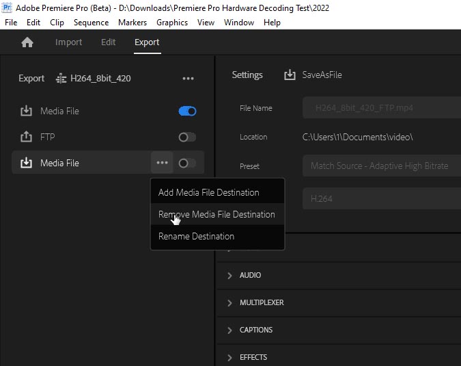The width and height of the screenshot is (461, 366).
Task: Select the Export tab
Action: pos(147,42)
